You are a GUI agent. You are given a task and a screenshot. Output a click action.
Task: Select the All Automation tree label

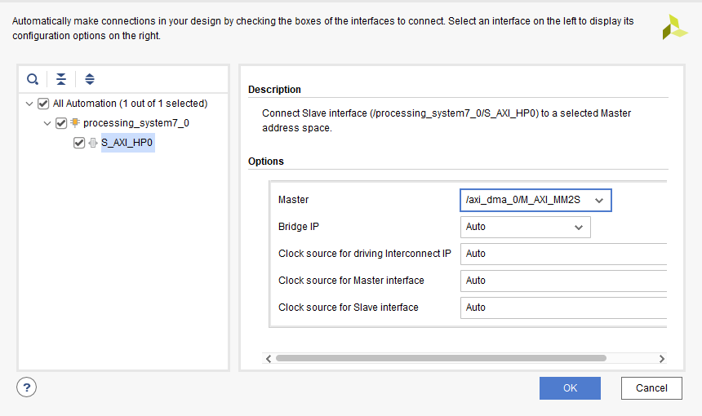click(x=130, y=104)
